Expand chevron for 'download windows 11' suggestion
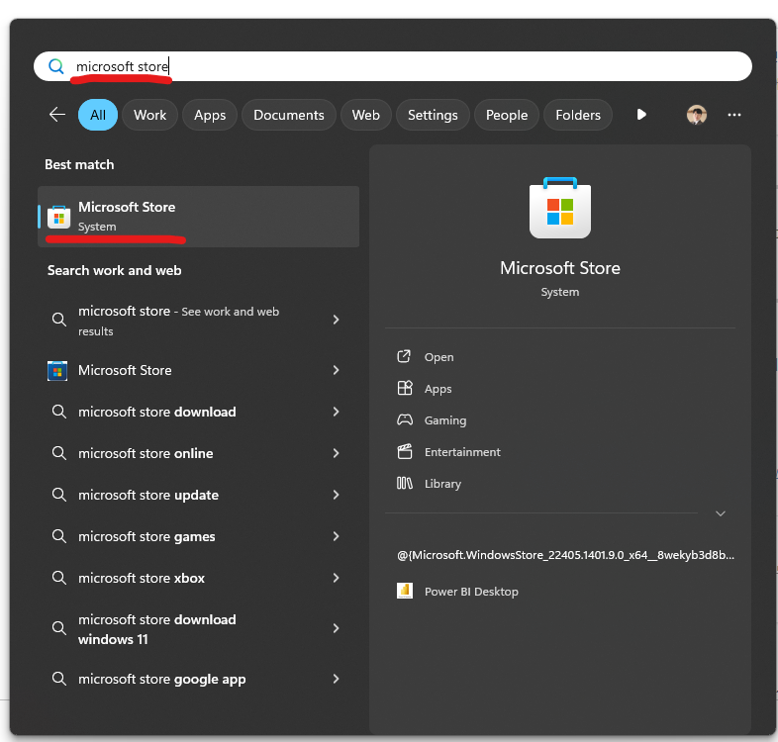The width and height of the screenshot is (778, 742). tap(336, 628)
